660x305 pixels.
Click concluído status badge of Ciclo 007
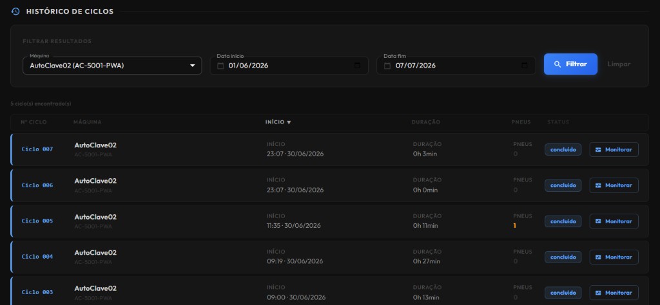(563, 149)
